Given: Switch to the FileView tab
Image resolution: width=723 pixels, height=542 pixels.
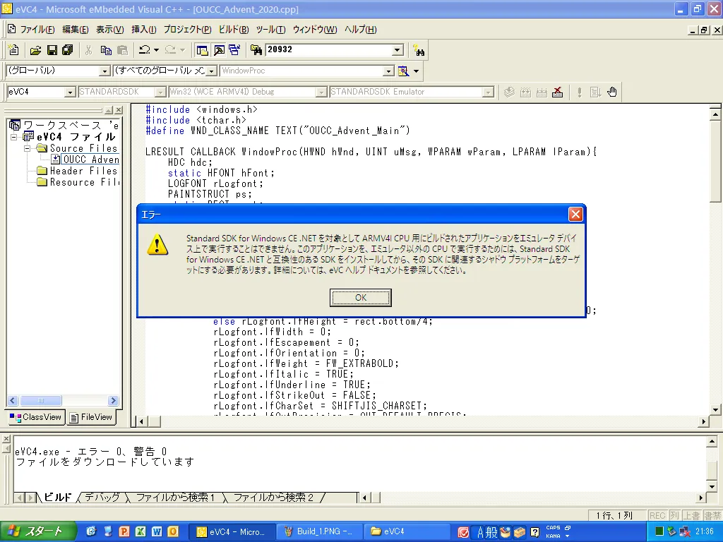Looking at the screenshot, I should [x=91, y=417].
